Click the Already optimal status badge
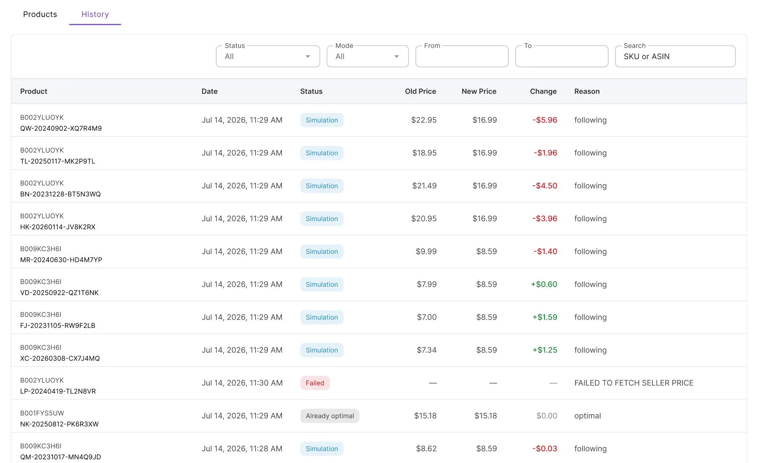The image size is (758, 463). pos(330,416)
